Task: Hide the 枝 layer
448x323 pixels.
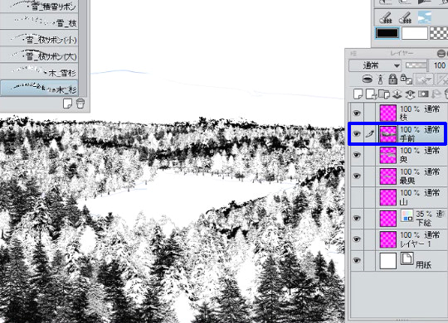Action: [356, 113]
